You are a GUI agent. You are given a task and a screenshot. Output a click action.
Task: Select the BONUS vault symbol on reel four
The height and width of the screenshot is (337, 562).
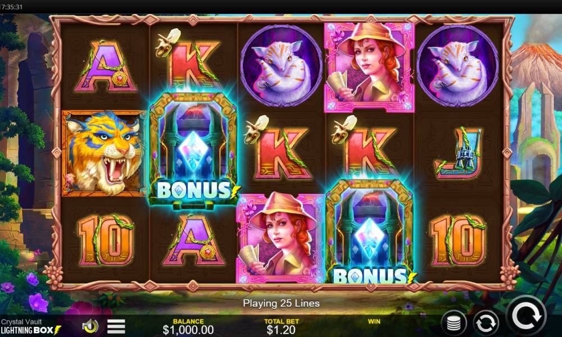(x=370, y=232)
